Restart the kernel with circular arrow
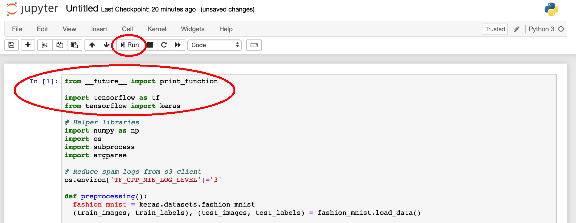 [x=164, y=45]
